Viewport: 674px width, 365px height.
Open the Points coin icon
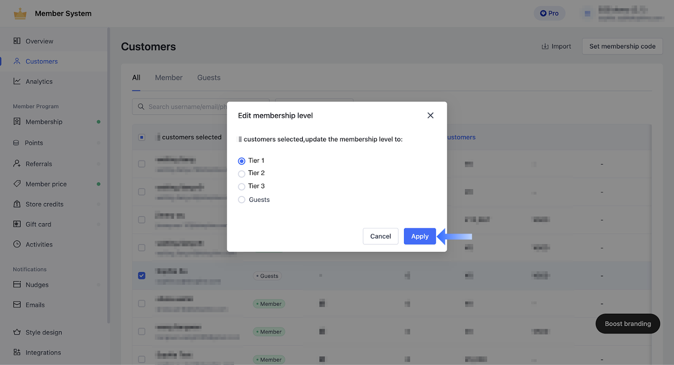point(16,143)
